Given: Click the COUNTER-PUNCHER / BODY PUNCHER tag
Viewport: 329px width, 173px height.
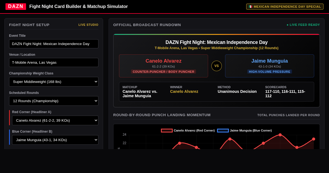Looking at the screenshot, I should tap(163, 72).
